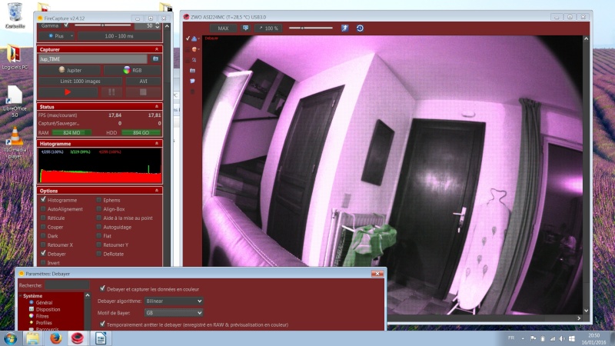Select Filtres in settings tree
The image size is (615, 346).
42,316
